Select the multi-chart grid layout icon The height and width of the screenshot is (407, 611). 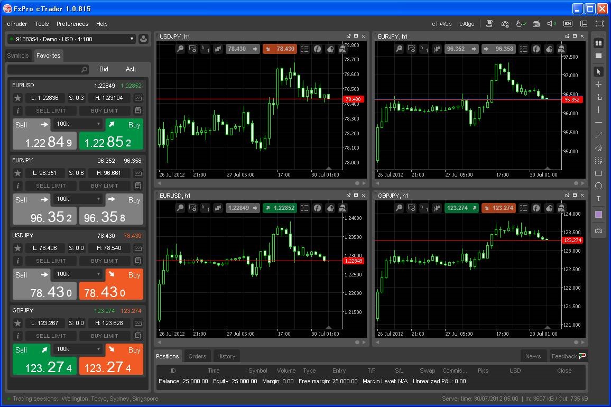598,43
